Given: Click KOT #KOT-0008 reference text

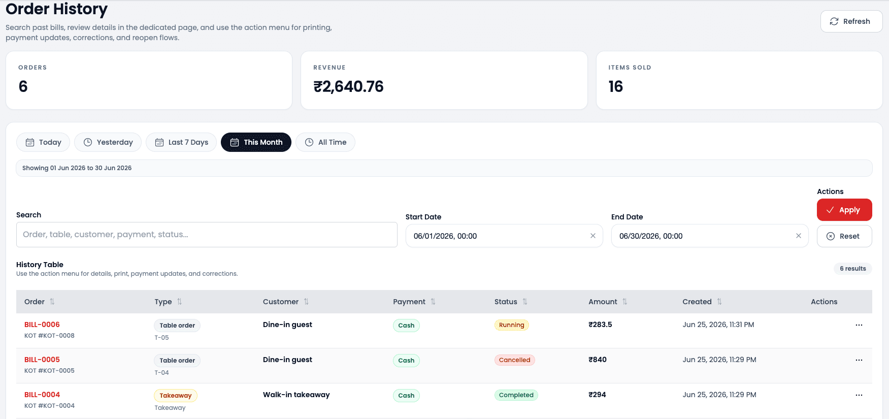Looking at the screenshot, I should click(49, 336).
